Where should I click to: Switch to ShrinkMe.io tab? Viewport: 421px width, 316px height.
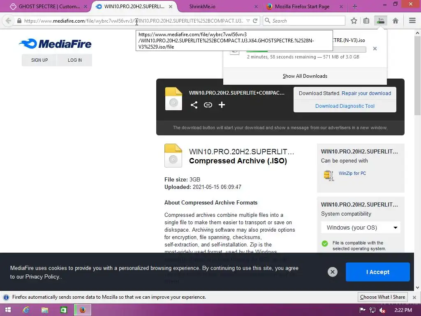[202, 7]
